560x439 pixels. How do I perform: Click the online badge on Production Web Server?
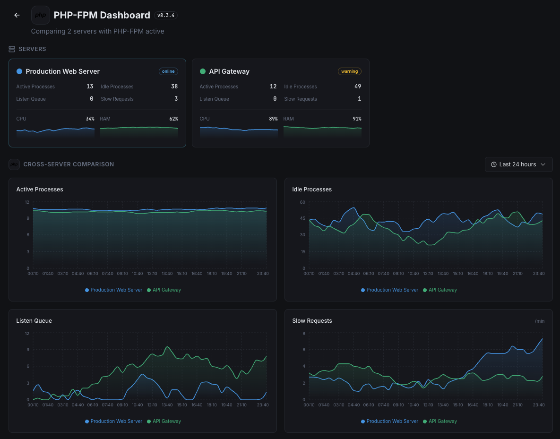tap(168, 71)
